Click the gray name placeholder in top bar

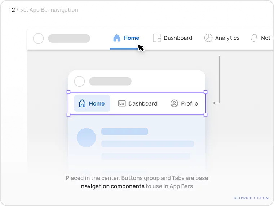(69, 38)
